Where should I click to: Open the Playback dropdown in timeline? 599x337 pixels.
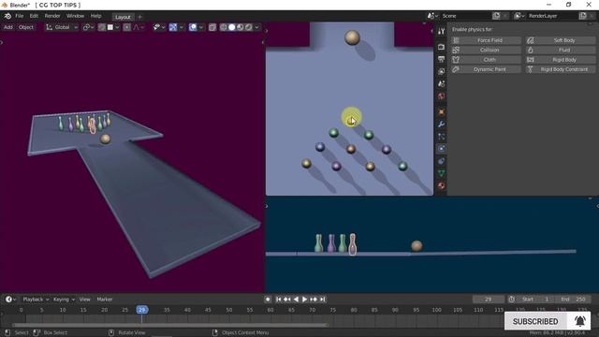[x=36, y=300]
